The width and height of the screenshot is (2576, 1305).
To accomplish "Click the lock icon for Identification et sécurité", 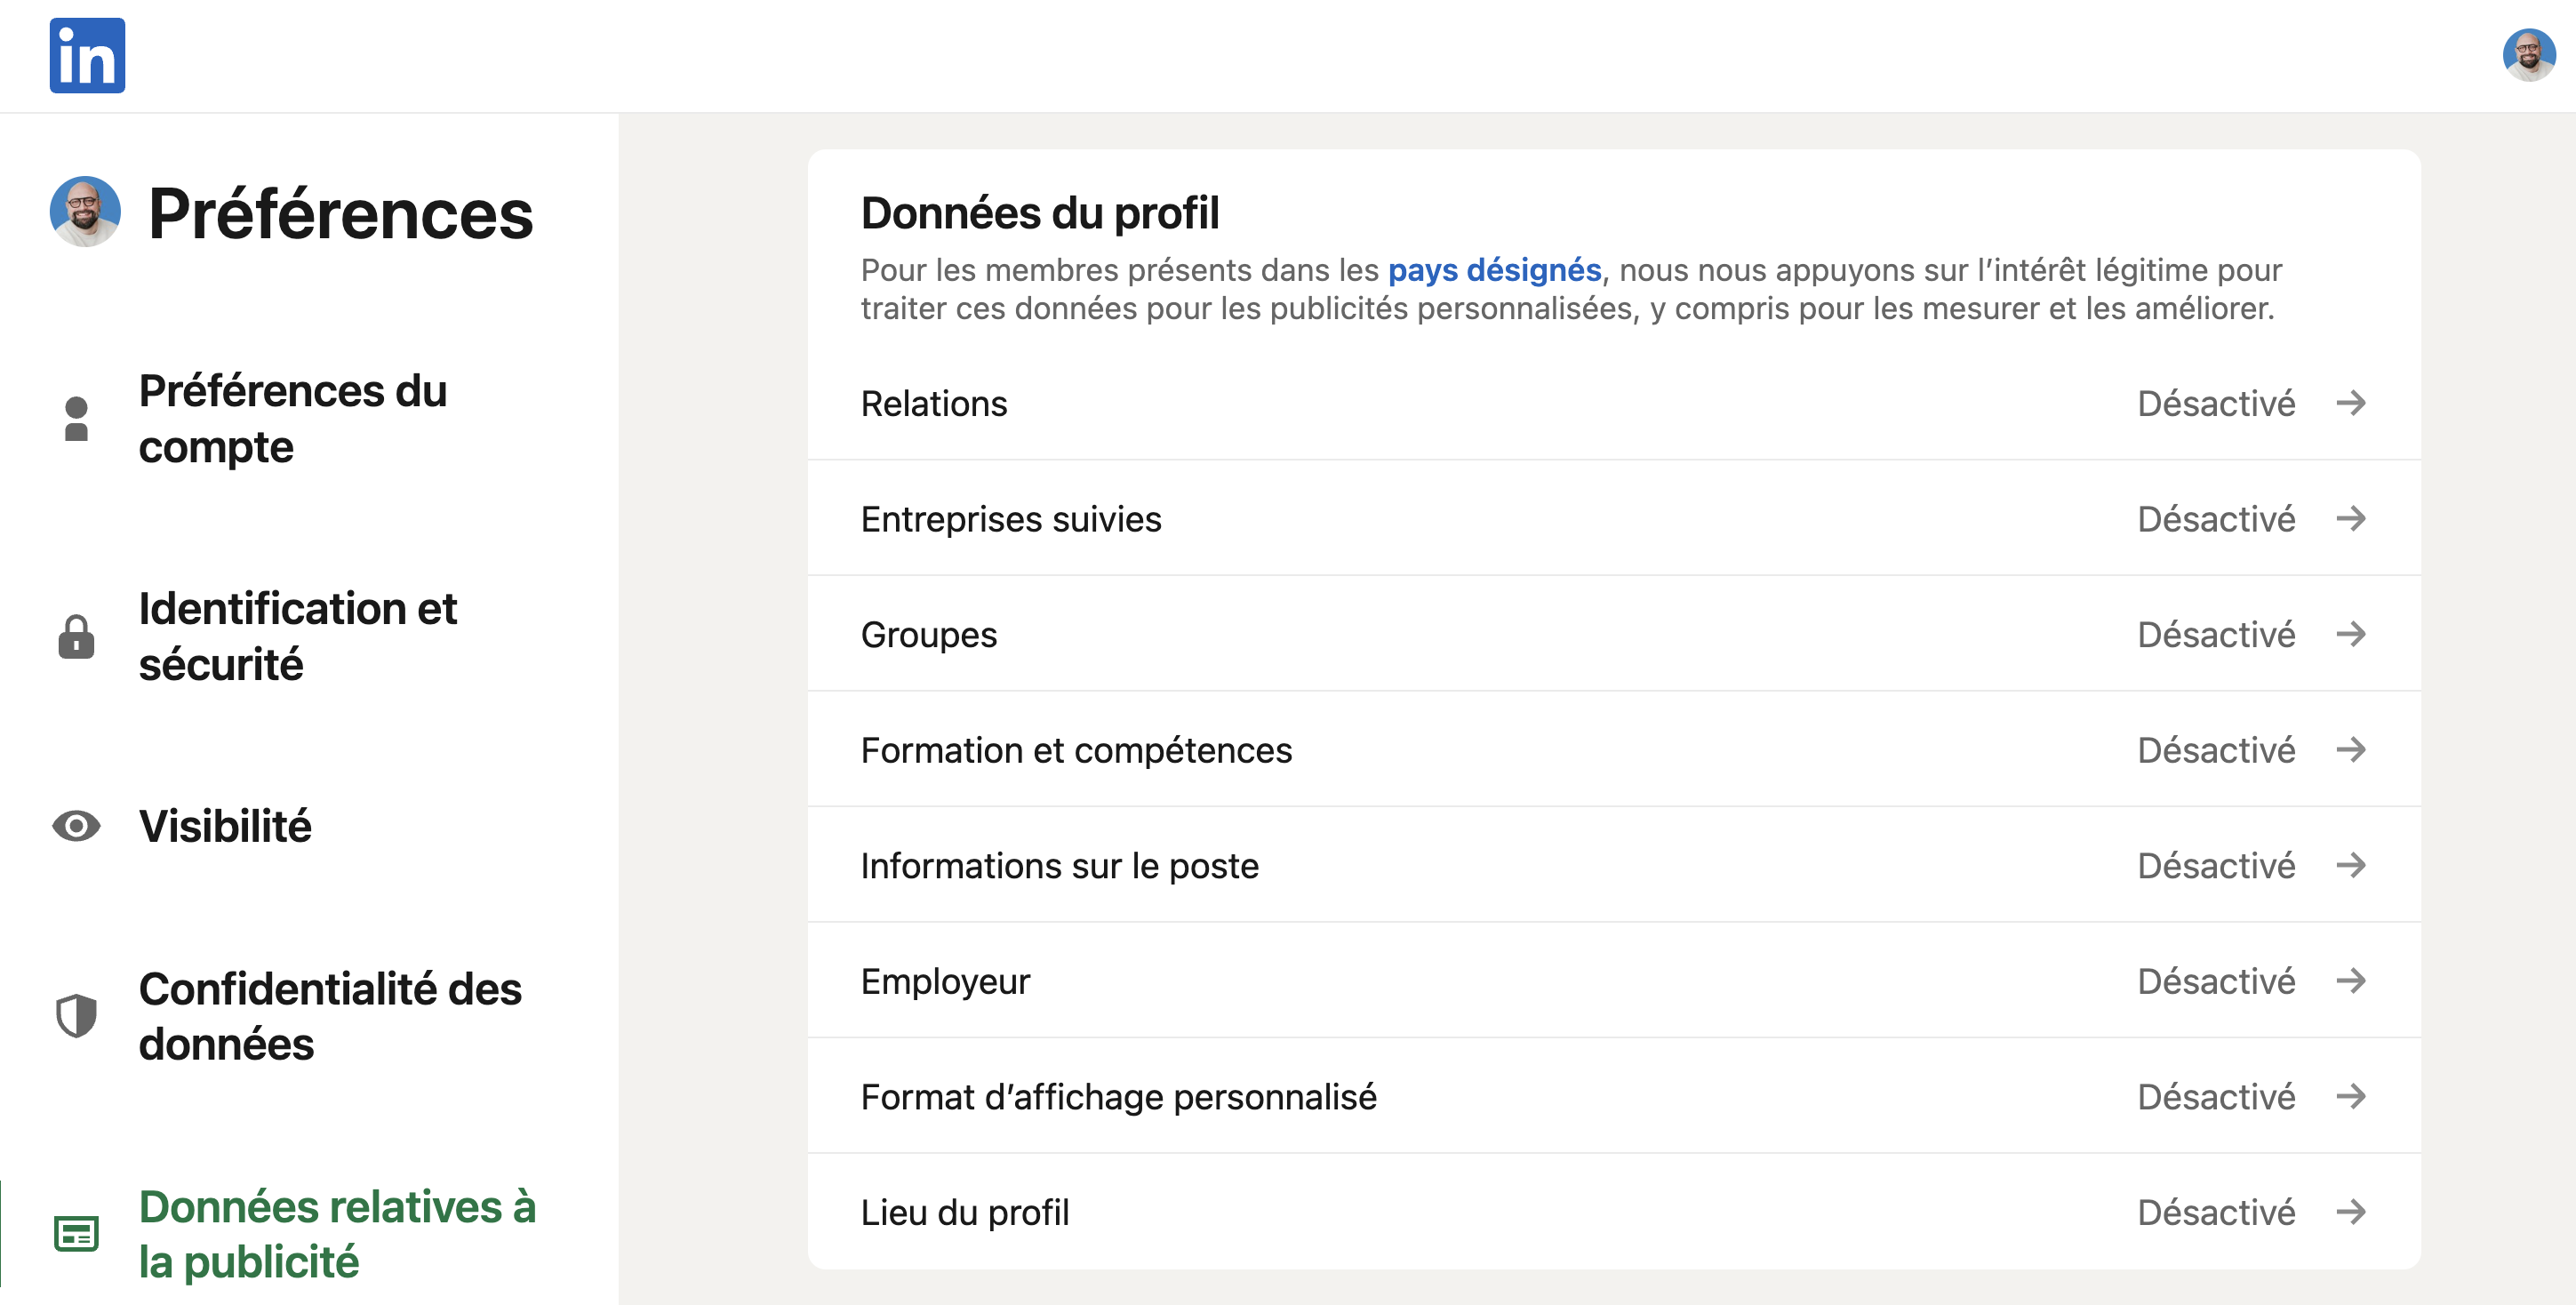I will 76,636.
